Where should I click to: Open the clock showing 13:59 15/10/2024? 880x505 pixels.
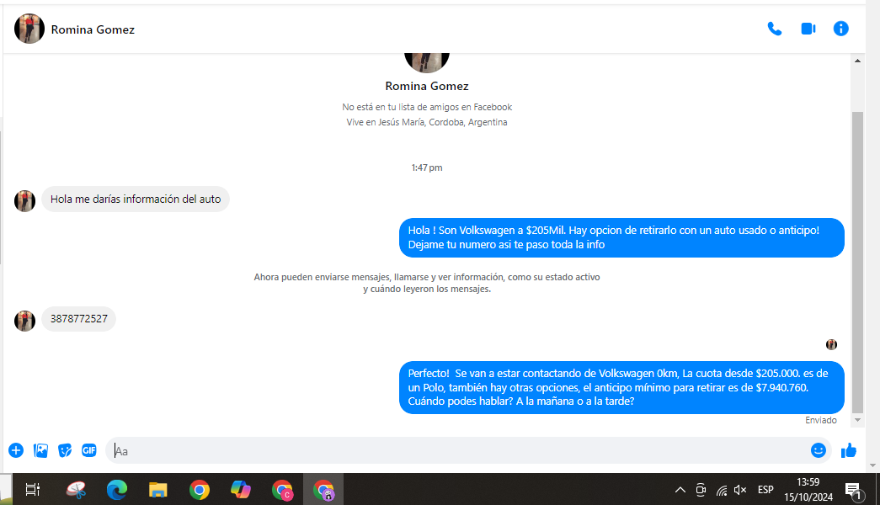click(808, 490)
